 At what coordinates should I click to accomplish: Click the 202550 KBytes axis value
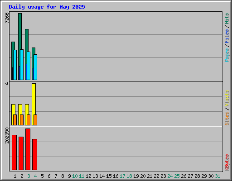pyautogui.click(x=7, y=135)
